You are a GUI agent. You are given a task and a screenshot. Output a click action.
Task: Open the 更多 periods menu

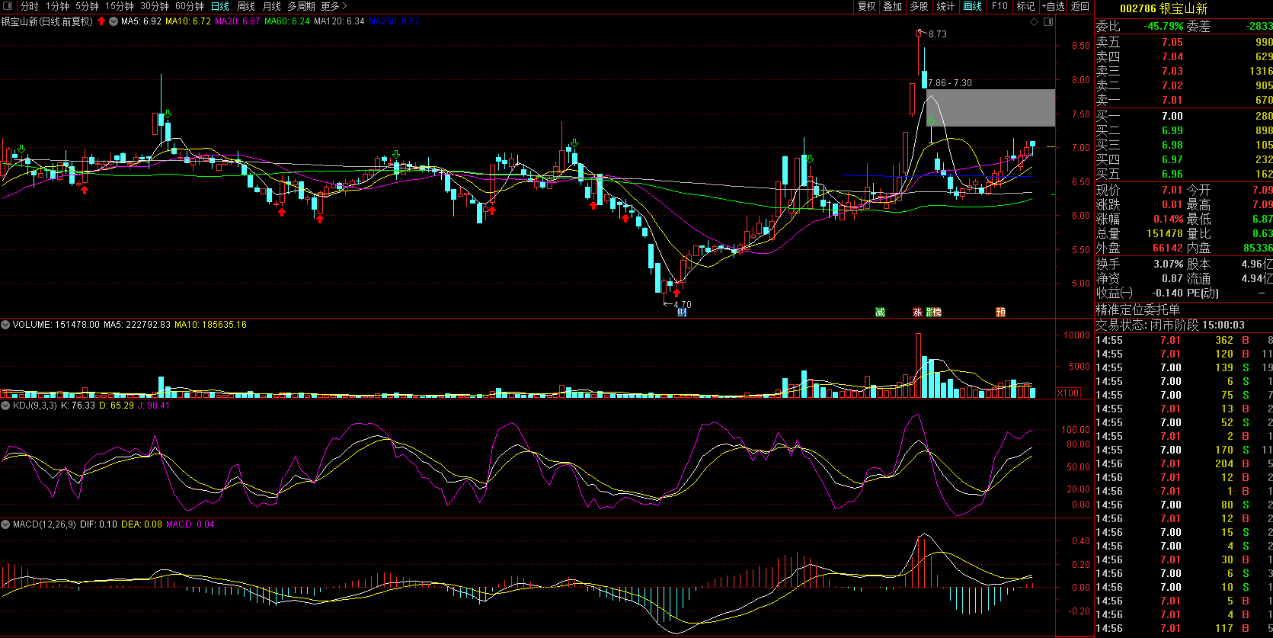tap(334, 6)
